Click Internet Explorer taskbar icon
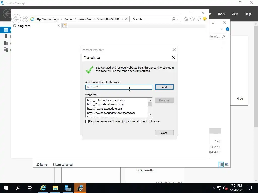Screen dimensions: 258x193 click(43, 188)
